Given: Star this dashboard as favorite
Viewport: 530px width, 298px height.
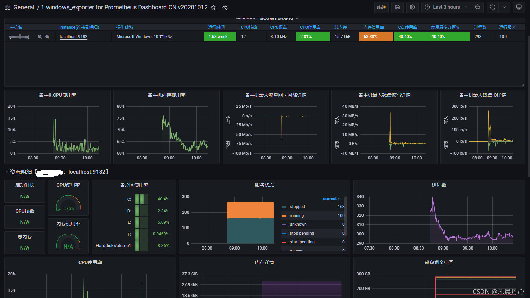Looking at the screenshot, I should coord(213,7).
